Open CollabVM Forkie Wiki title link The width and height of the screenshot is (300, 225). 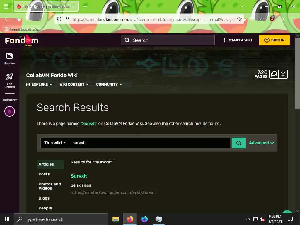(52, 75)
